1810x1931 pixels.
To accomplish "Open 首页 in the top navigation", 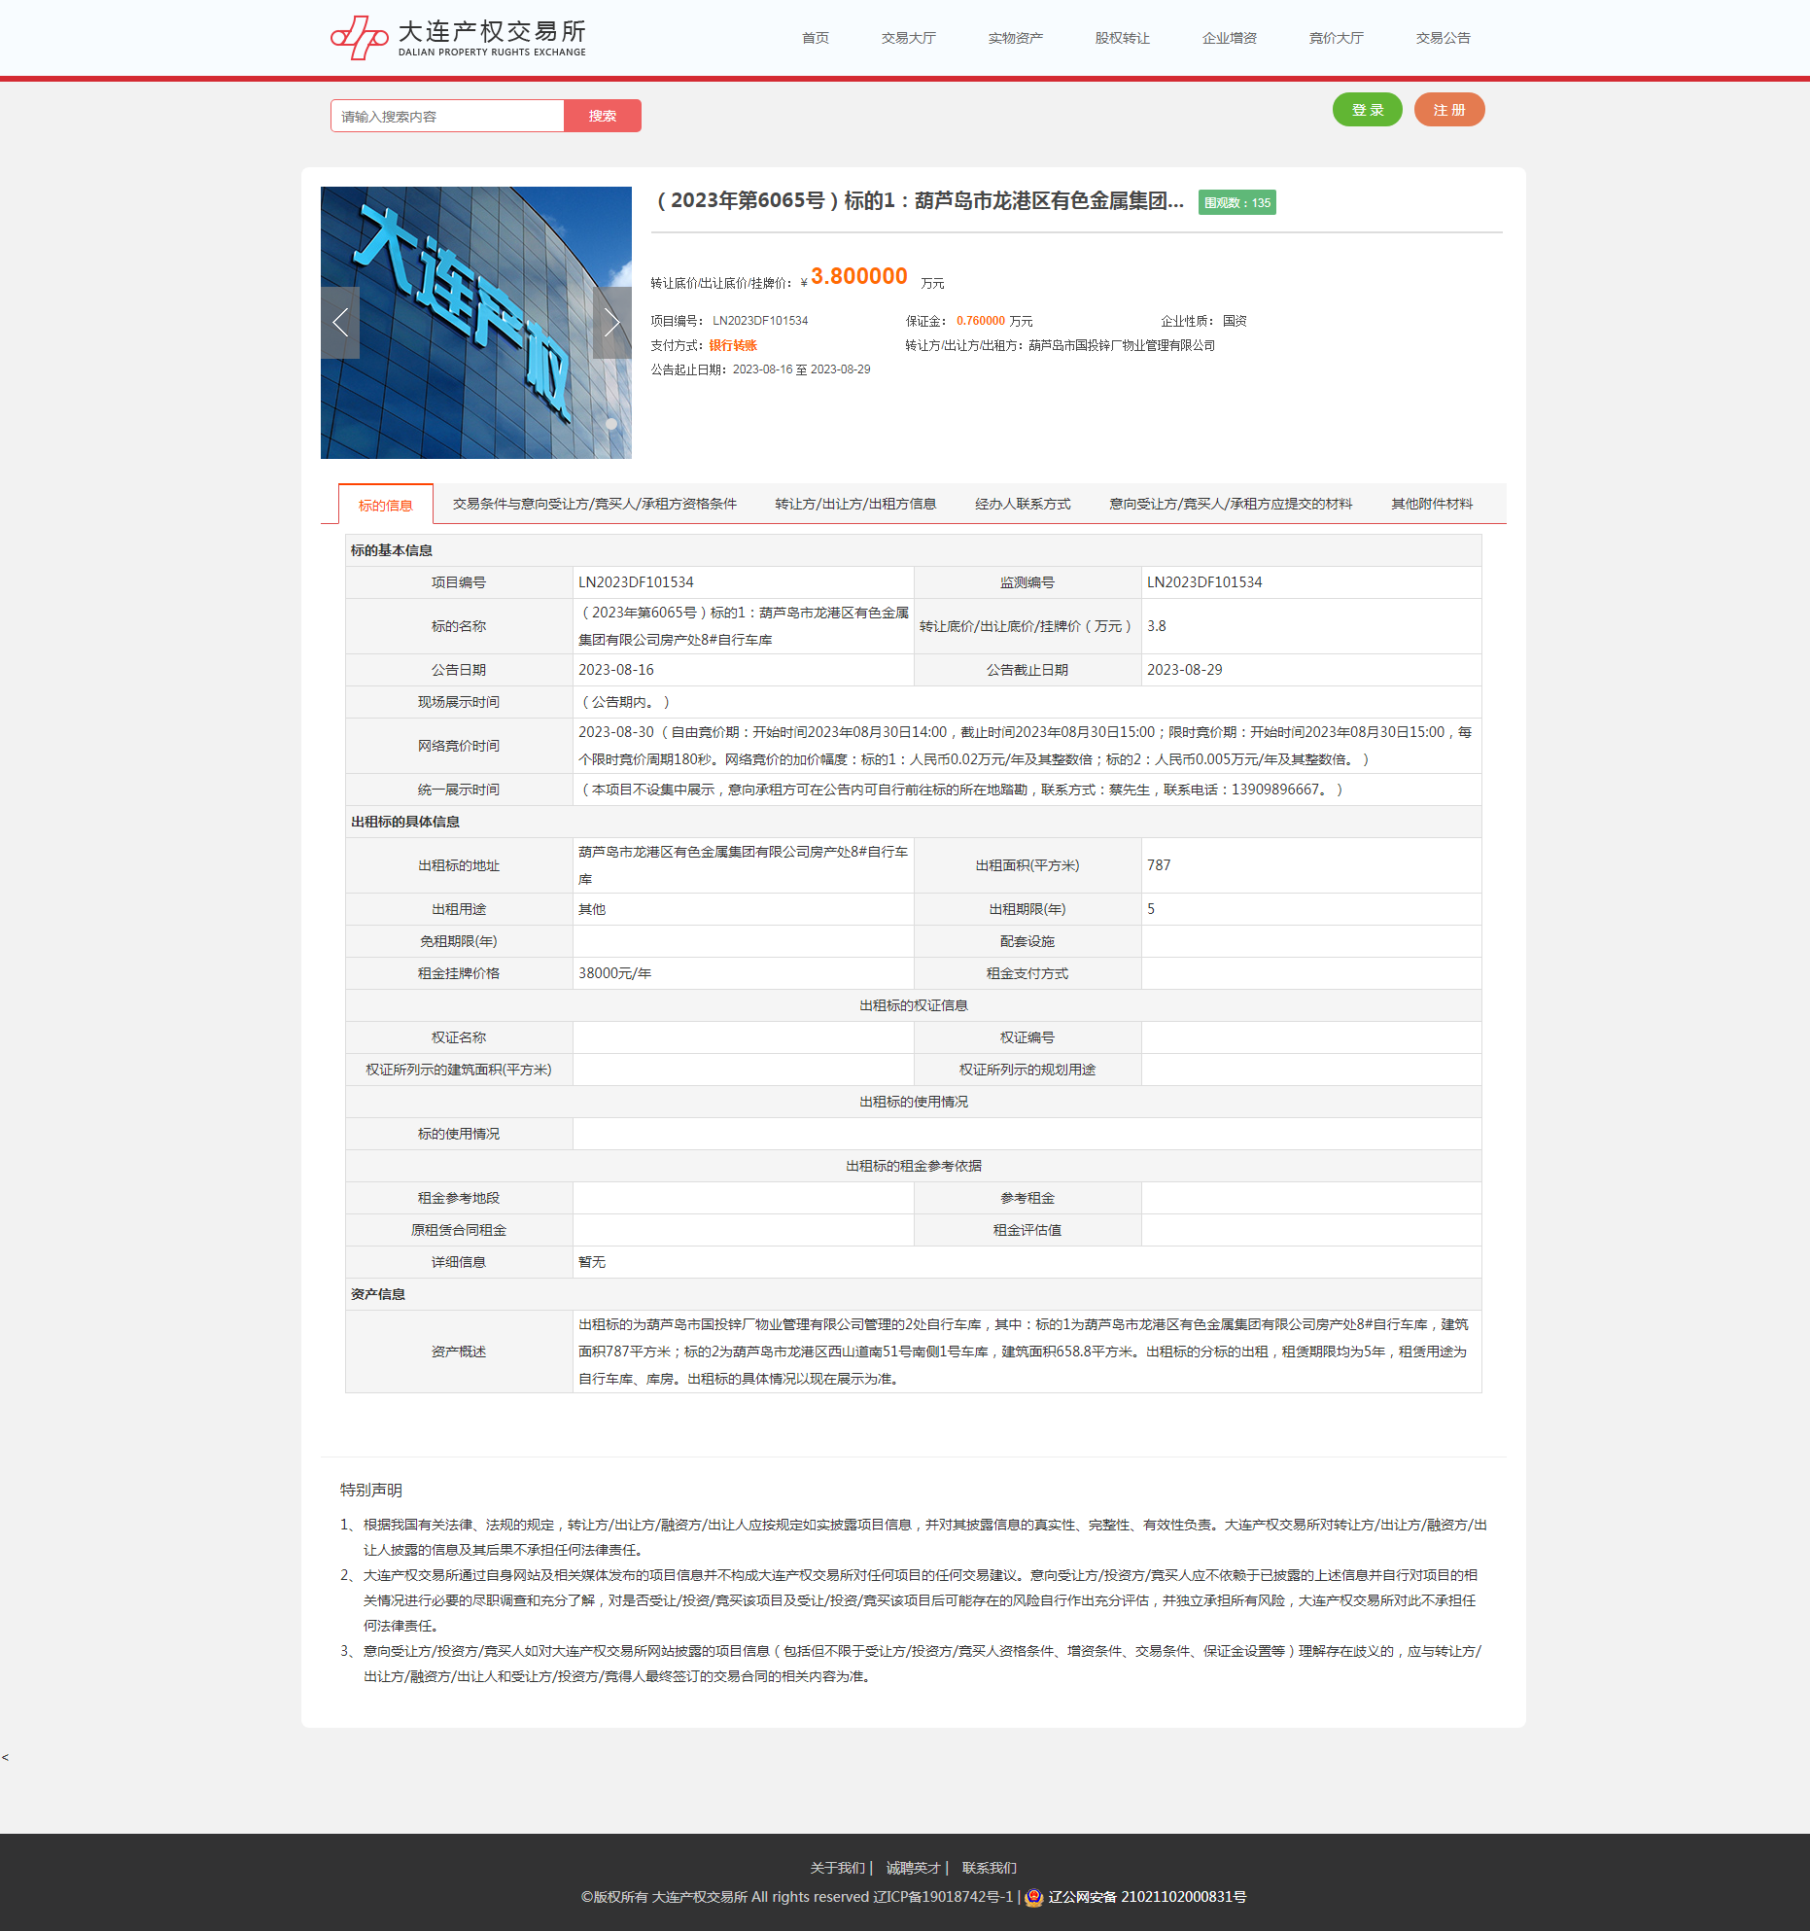I will tap(816, 38).
